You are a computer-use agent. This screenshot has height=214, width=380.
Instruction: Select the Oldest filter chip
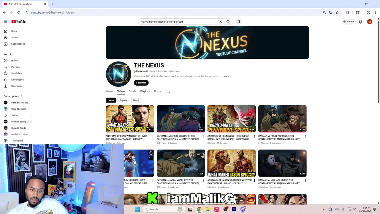[136, 100]
